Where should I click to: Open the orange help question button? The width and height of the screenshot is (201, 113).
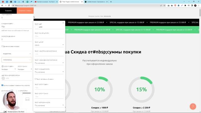pos(193,106)
